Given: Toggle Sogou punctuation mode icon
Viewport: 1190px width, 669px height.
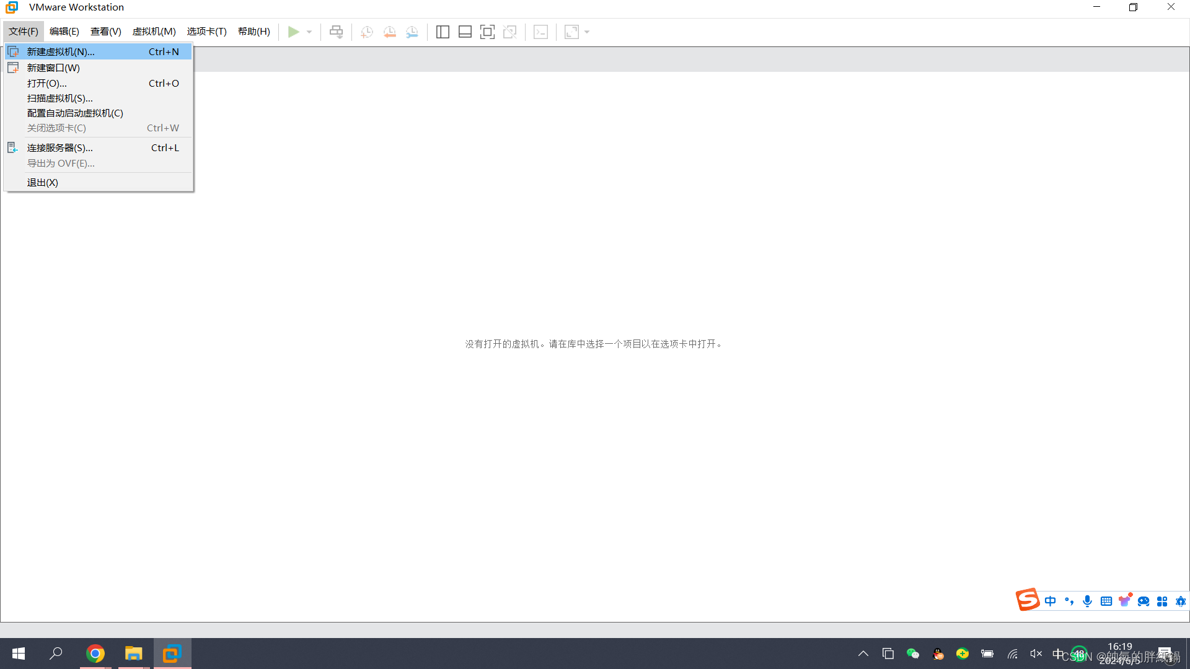Looking at the screenshot, I should (1069, 601).
